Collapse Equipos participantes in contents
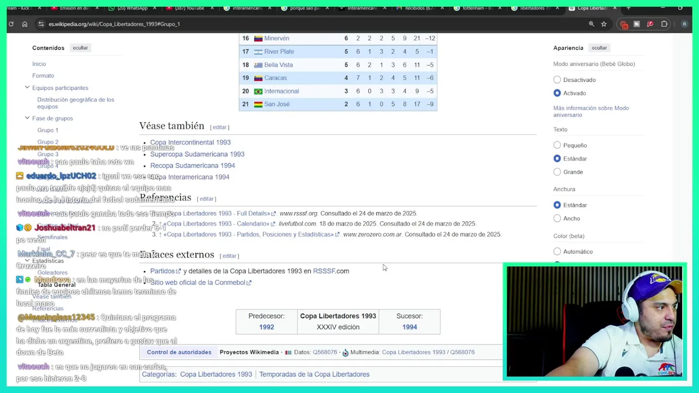 [27, 87]
